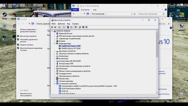This screenshot has width=188, height=106.
Task: Select Intel(R) HD Graphics 3000 device
Action: click(x=71, y=46)
